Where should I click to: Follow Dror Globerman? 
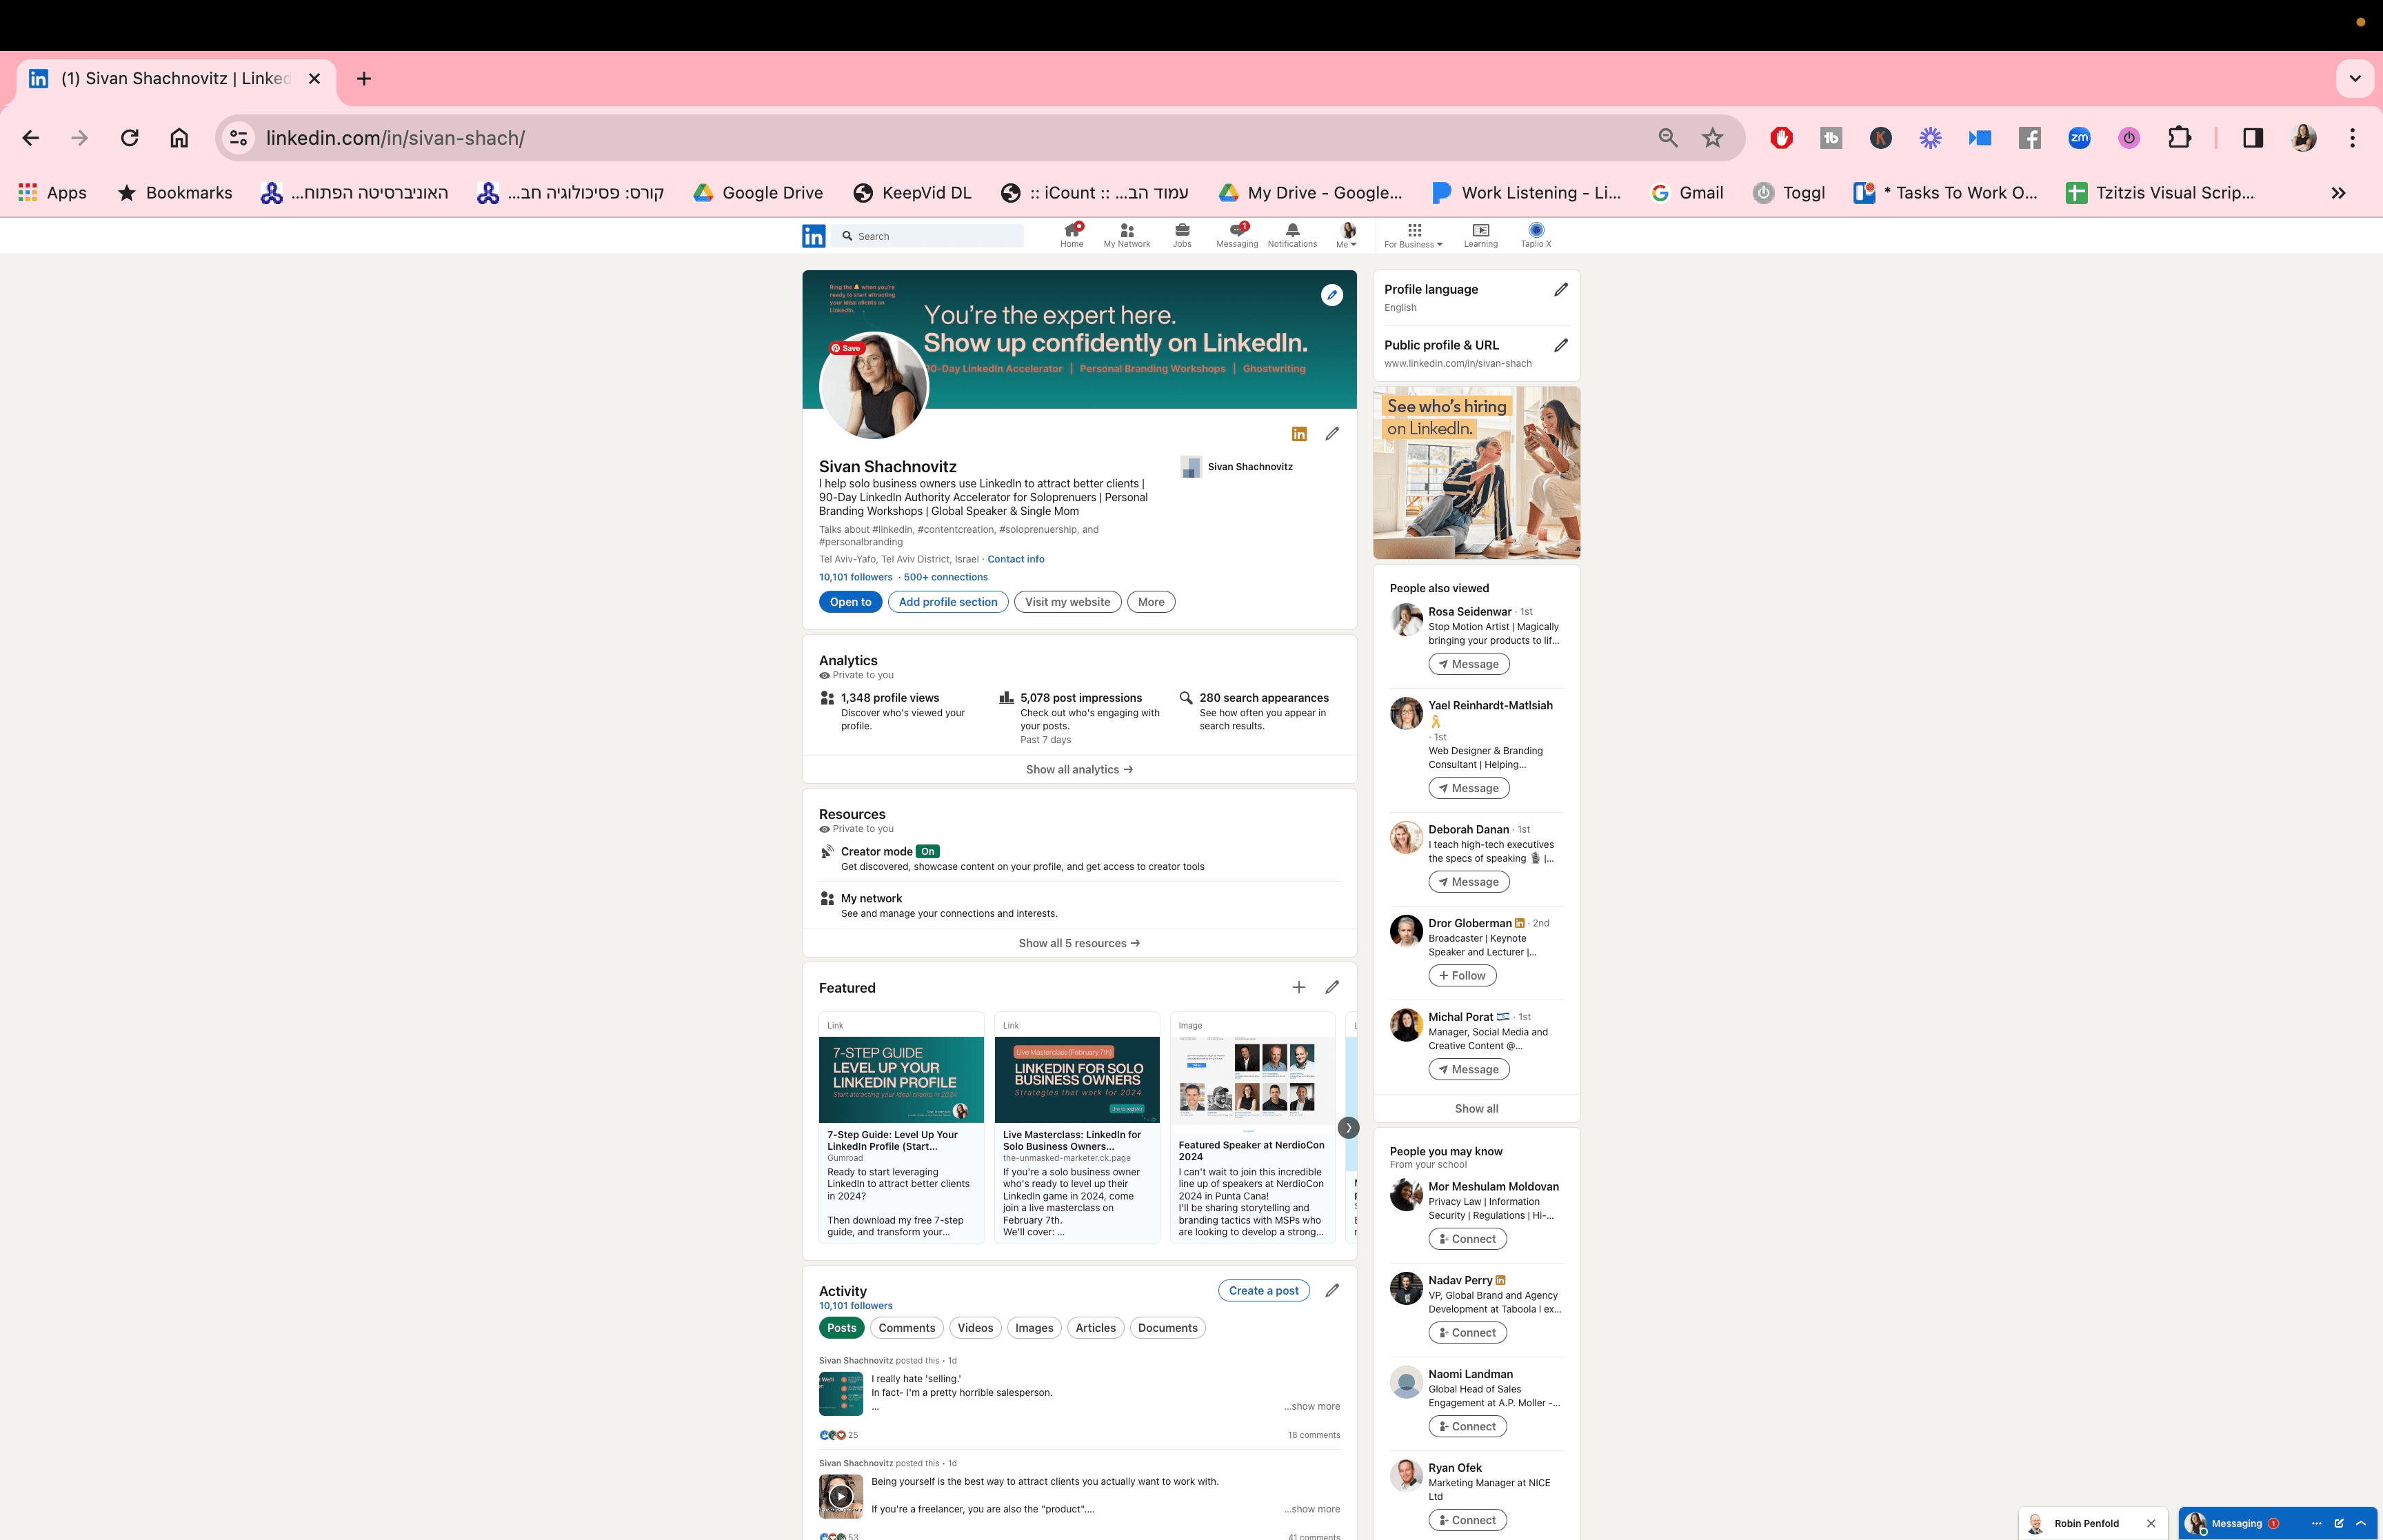pos(1463,976)
